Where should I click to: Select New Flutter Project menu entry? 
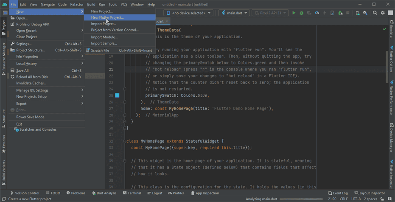107,17
